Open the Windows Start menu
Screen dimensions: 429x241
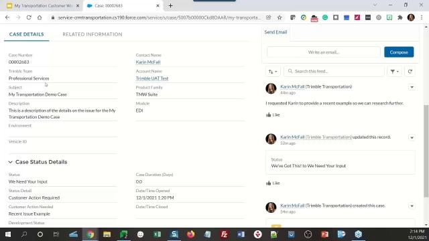click(x=8, y=234)
